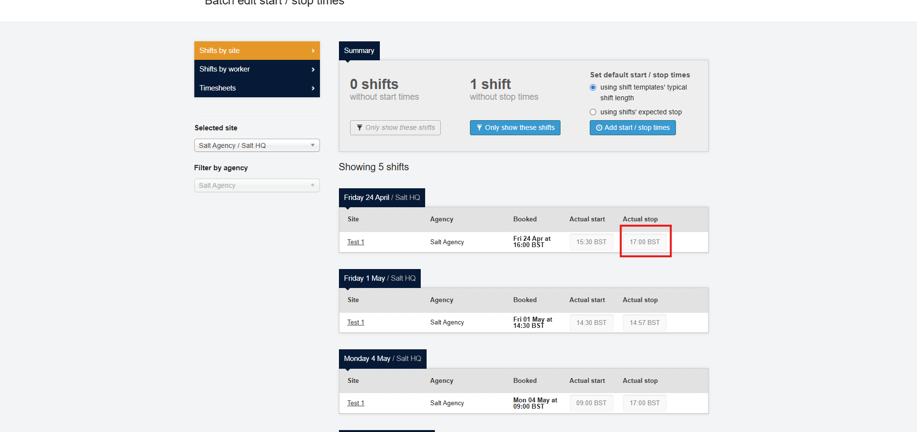
Task: Click actual stop field for Monday 4 May
Action: point(644,403)
